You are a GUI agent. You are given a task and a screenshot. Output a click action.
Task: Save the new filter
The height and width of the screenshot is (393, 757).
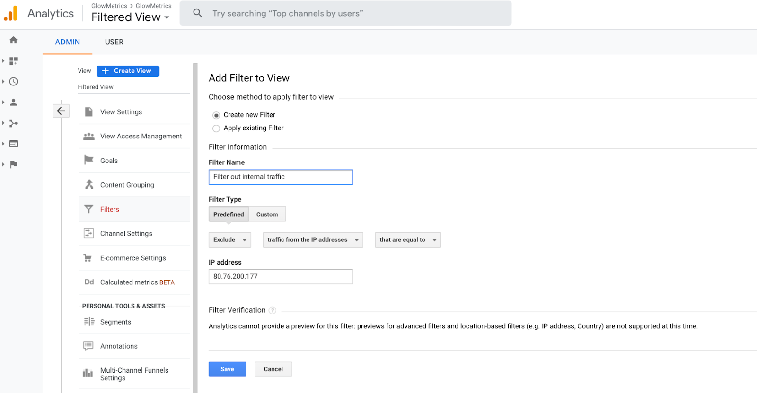coord(227,369)
